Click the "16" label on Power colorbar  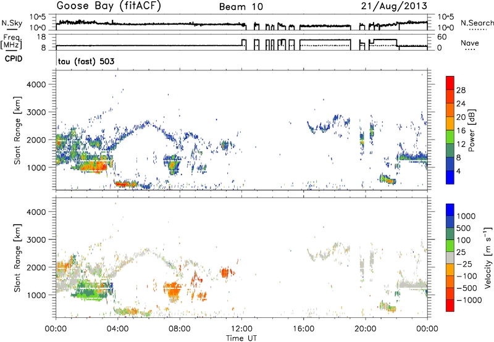click(x=461, y=131)
